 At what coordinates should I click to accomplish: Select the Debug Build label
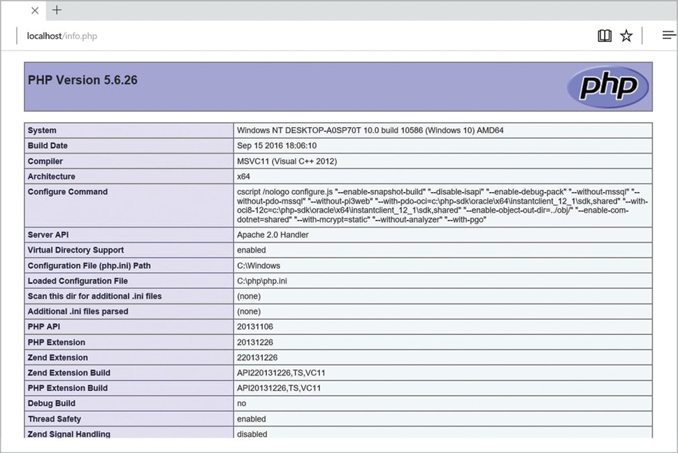tap(52, 403)
